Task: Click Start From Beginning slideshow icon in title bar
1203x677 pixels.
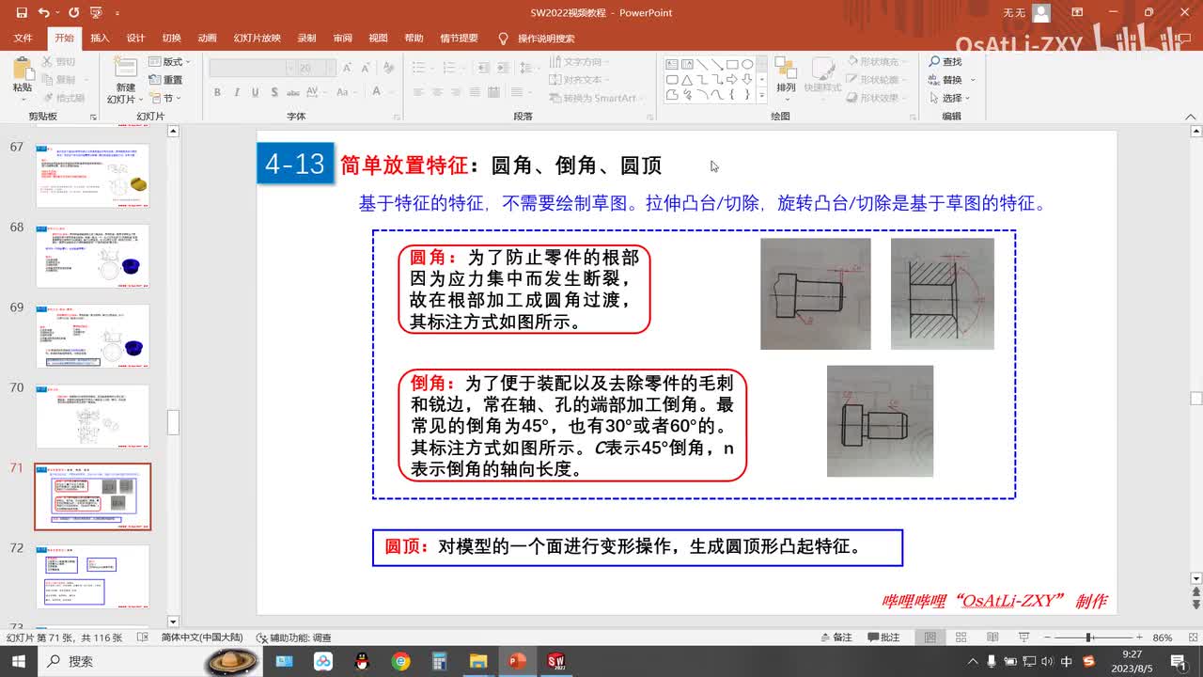Action: point(95,13)
